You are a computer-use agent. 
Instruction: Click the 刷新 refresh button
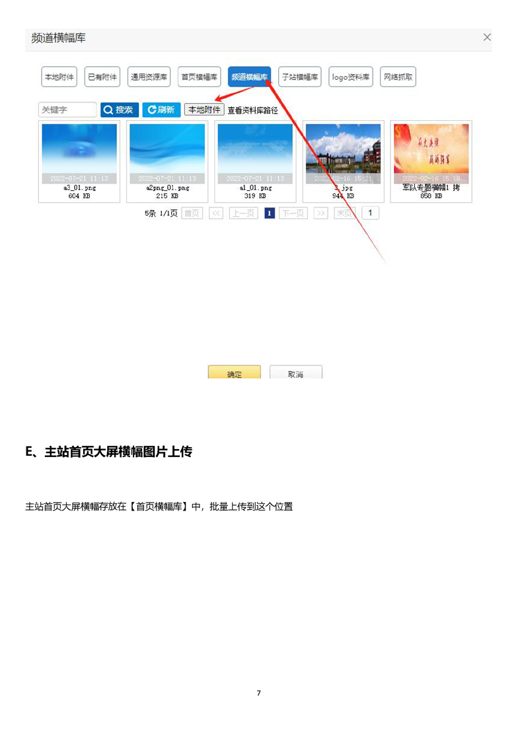[161, 110]
